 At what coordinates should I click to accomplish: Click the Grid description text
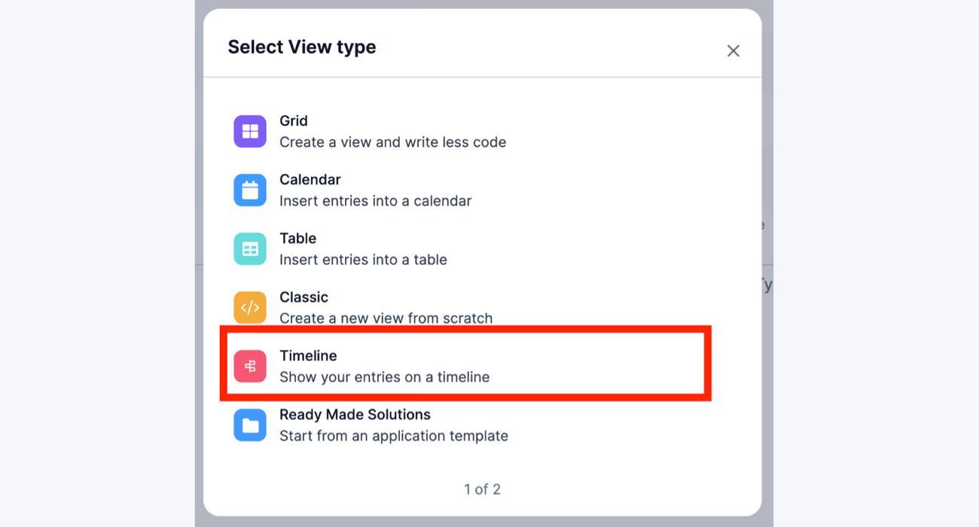tap(392, 142)
